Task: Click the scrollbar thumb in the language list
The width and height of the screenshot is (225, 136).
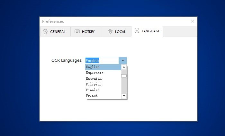Action: coord(124,76)
